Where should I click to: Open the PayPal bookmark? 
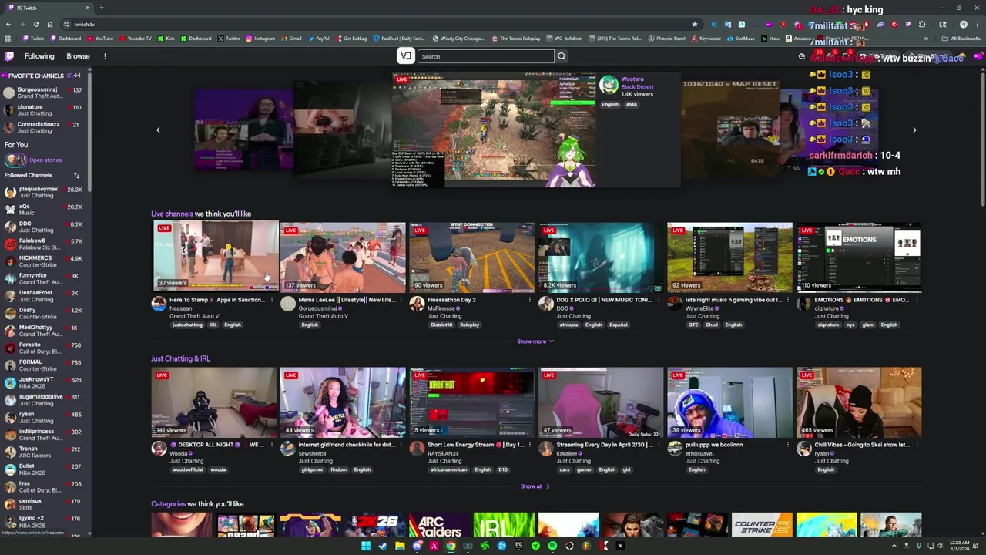[318, 39]
